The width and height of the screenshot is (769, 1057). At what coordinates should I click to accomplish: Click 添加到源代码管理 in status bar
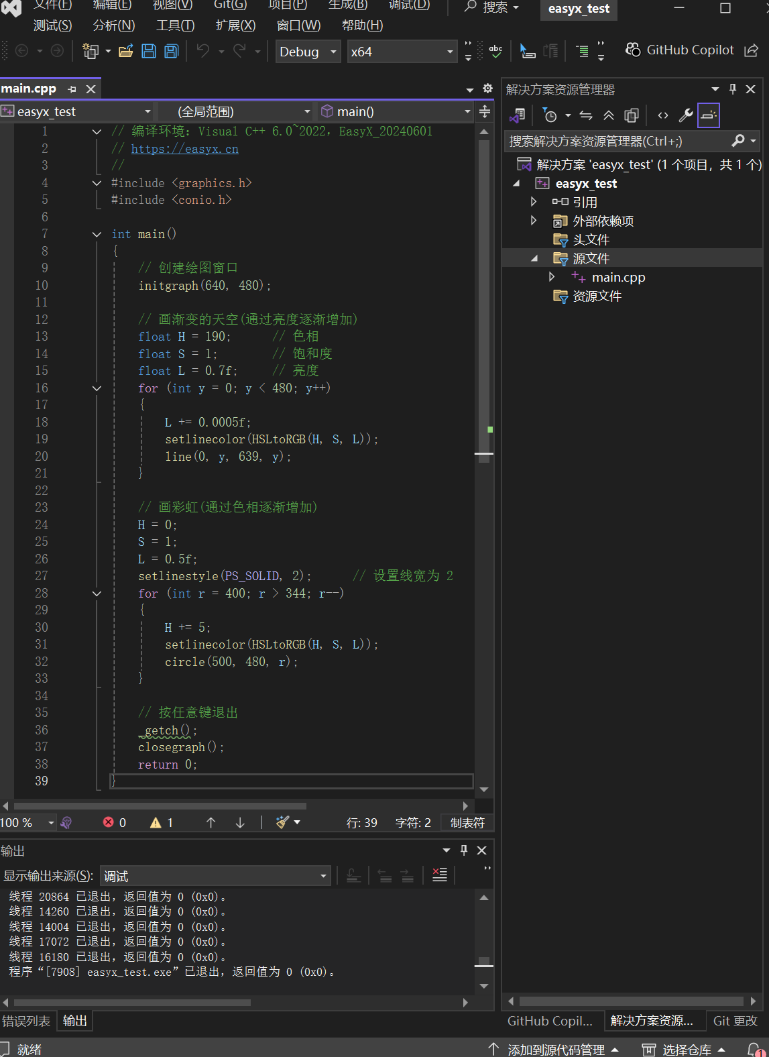(x=553, y=1049)
